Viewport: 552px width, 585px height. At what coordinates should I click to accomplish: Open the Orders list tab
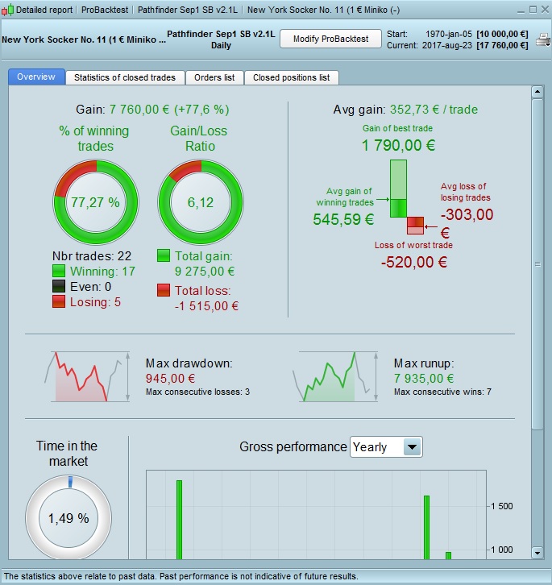(x=214, y=77)
